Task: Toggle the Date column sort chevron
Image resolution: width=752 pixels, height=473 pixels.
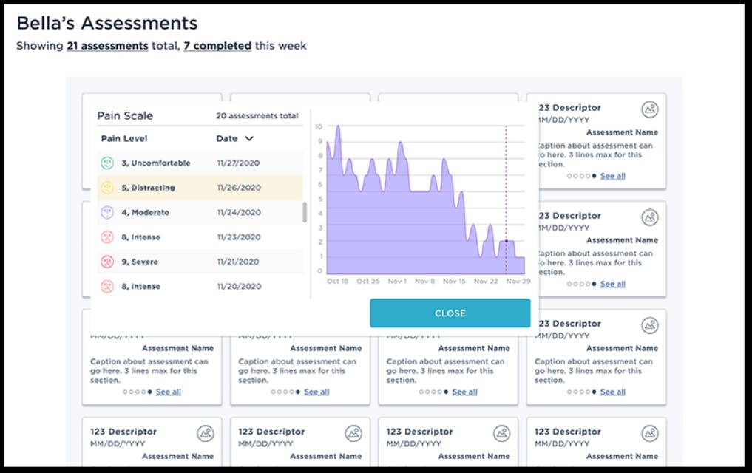Action: 249,138
